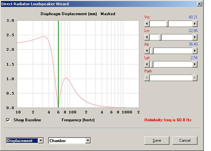The width and height of the screenshot is (211, 151).
Task: Click the Save button
Action: [157, 140]
